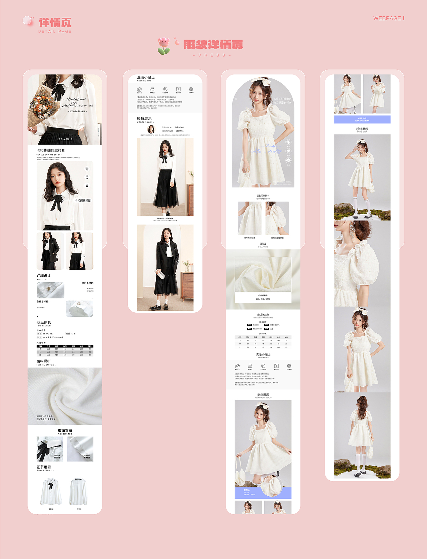Screen dimensions: 427x559
Task: Click iron icon in shirt washing tips
Action: tap(152, 89)
